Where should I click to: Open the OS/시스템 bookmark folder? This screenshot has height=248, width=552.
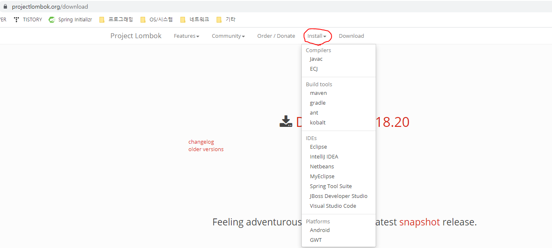pos(157,19)
